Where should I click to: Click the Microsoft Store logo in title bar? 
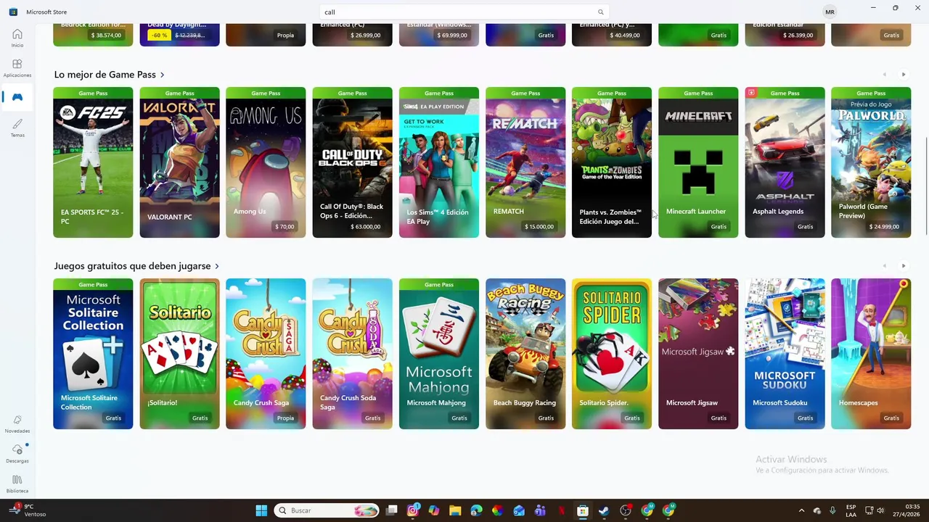coord(13,12)
